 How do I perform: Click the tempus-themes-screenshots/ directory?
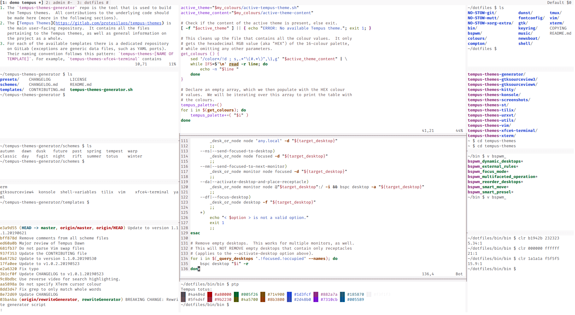tap(499, 100)
